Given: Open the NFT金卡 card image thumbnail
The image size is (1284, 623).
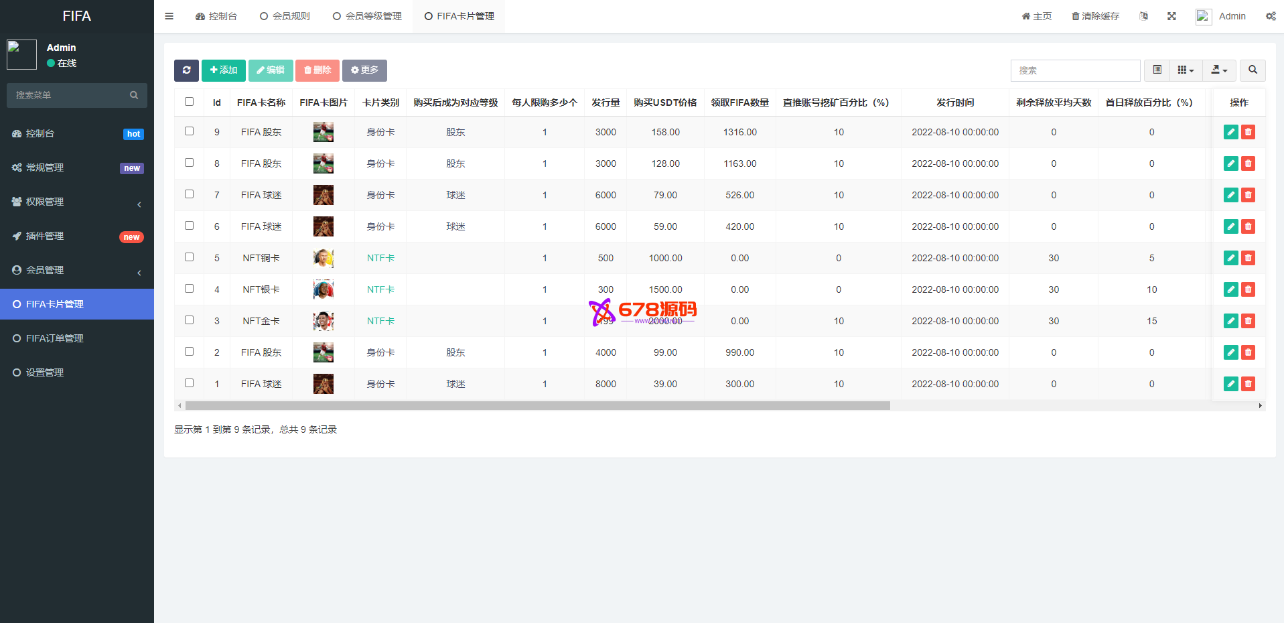Looking at the screenshot, I should point(324,321).
